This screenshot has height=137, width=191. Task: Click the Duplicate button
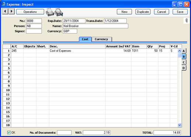click(143, 12)
